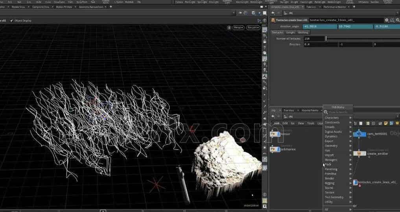Click the viewport lock icon beside Persp
Viewport: 400px width, 212px height.
coord(229,28)
